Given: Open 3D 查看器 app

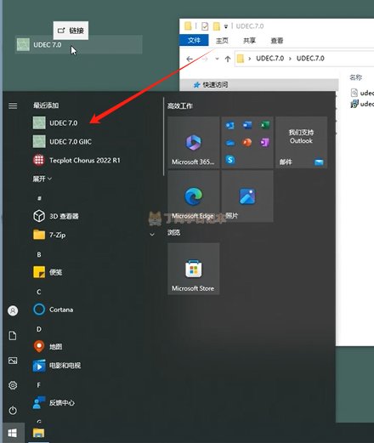Looking at the screenshot, I should coord(55,216).
